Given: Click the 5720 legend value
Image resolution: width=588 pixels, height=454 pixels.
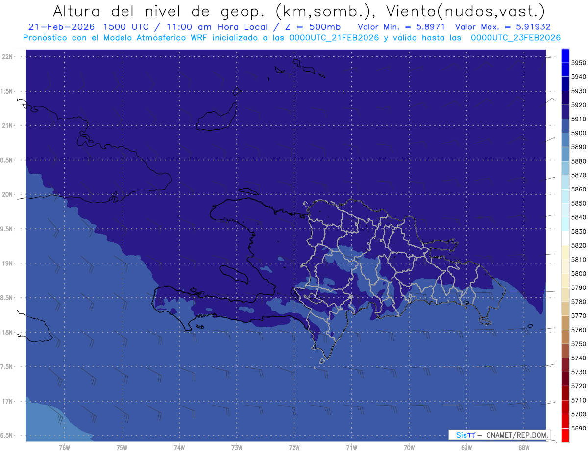Looking at the screenshot, I should point(579,386).
